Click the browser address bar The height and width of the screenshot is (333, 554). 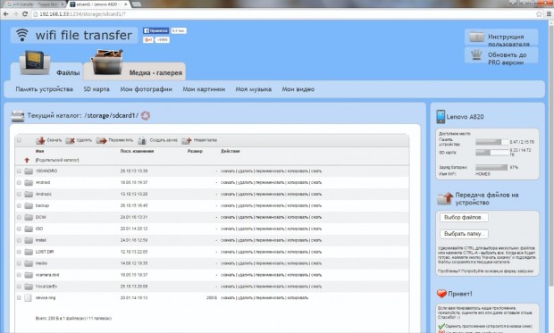pos(282,14)
